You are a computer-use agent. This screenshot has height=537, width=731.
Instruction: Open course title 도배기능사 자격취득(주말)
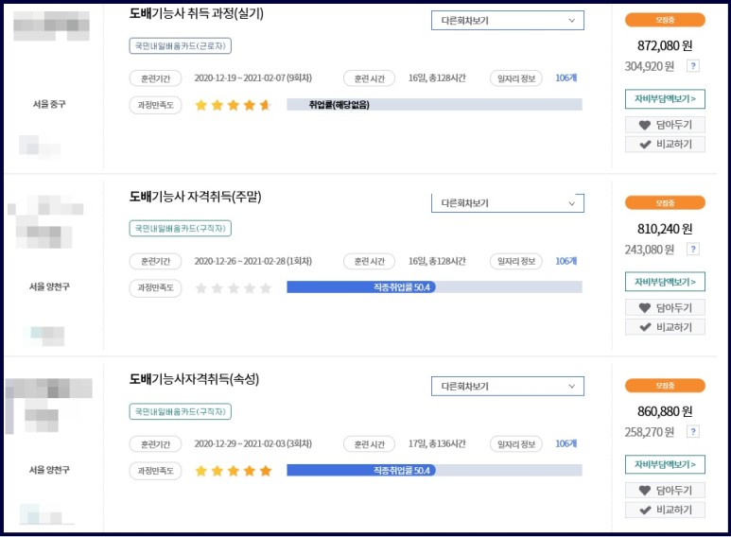(x=196, y=197)
